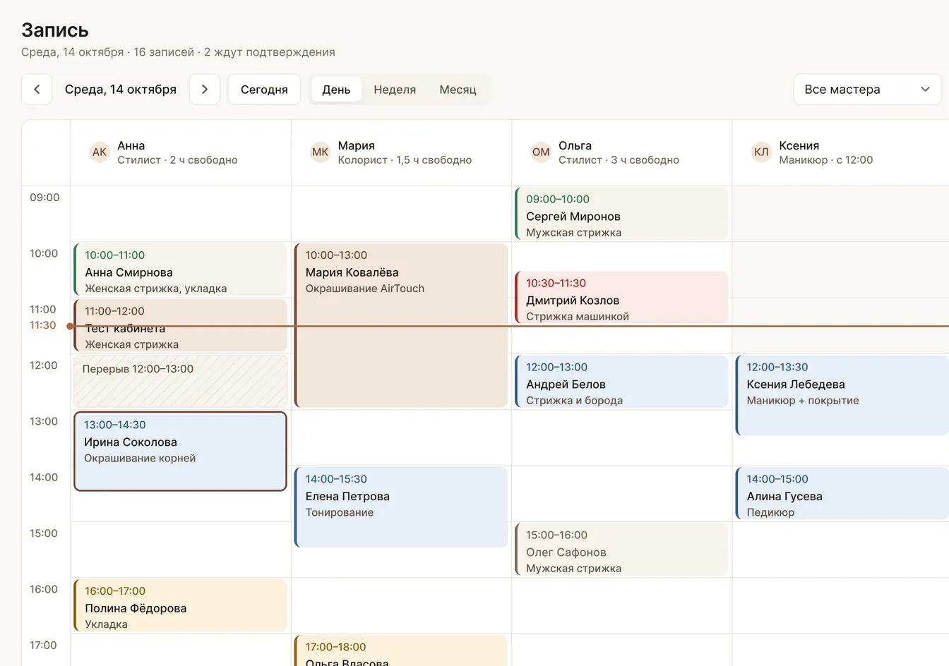
Task: Switch to the Неделя view
Action: (x=395, y=90)
